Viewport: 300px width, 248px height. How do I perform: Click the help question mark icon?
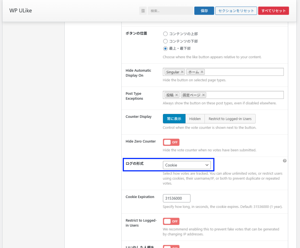tap(284, 161)
